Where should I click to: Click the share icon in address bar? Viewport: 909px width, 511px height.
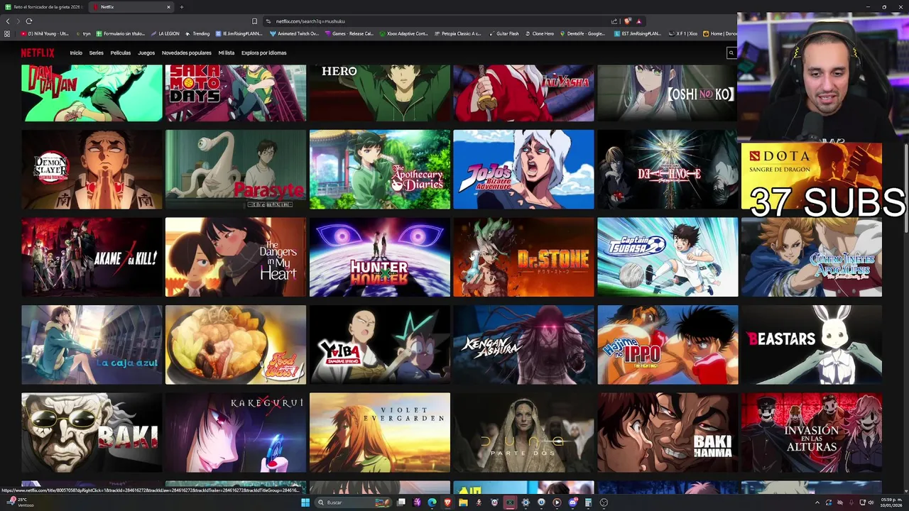614,21
